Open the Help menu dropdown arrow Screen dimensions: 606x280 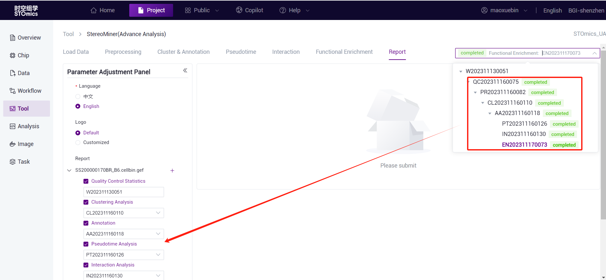308,11
